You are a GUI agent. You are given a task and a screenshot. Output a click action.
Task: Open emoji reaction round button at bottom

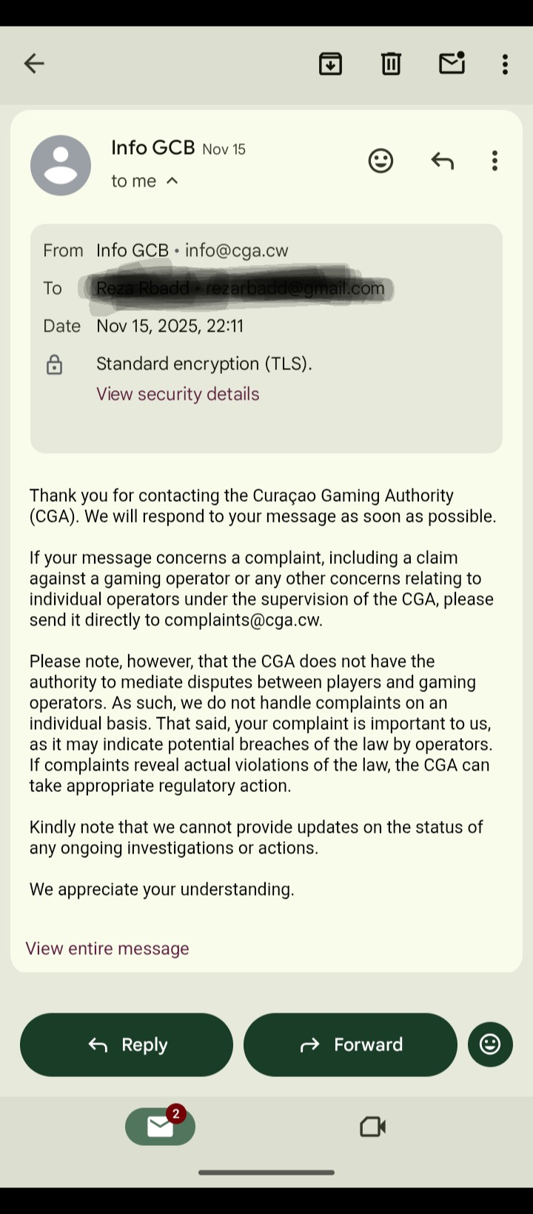[x=490, y=1044]
